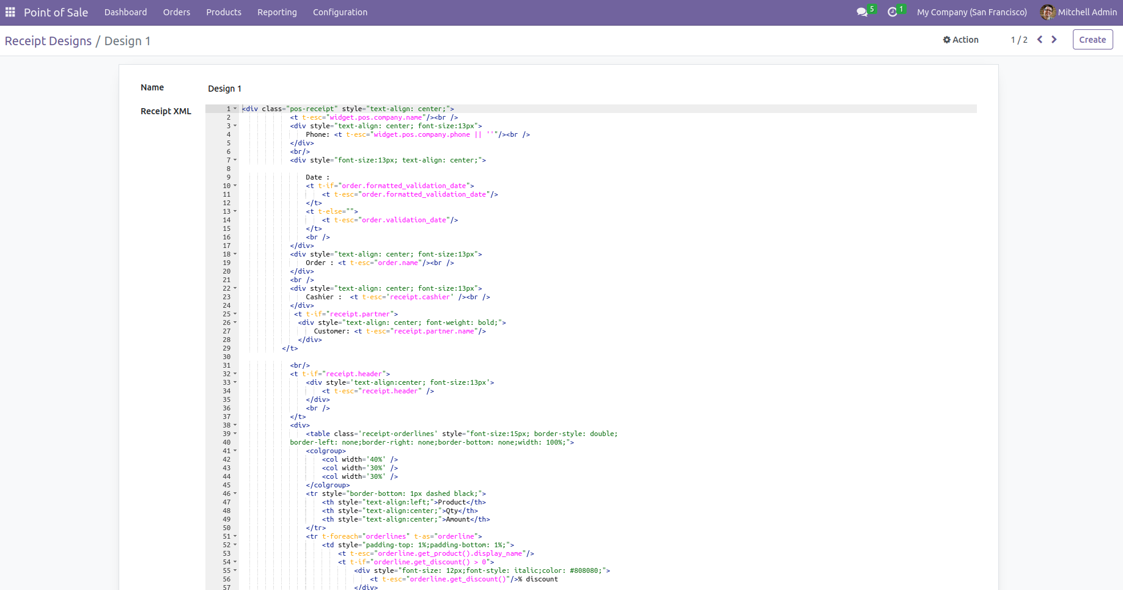Screen dimensions: 1123x590
Task: Open the Products menu
Action: 224,12
